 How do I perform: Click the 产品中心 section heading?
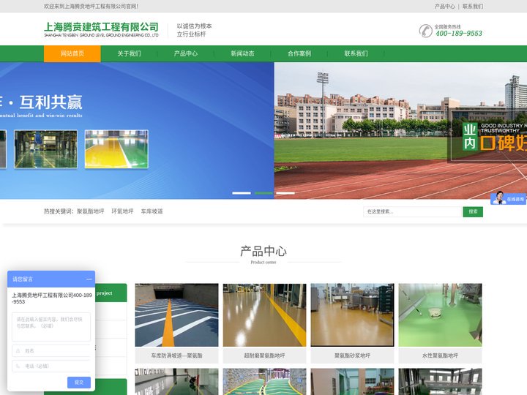263,251
